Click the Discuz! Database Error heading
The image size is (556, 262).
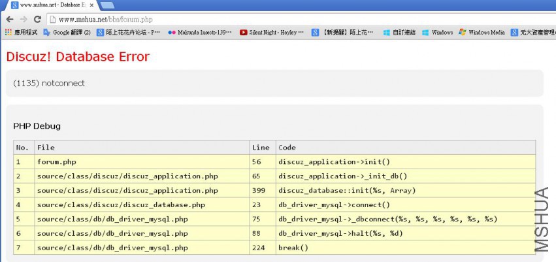pyautogui.click(x=78, y=57)
